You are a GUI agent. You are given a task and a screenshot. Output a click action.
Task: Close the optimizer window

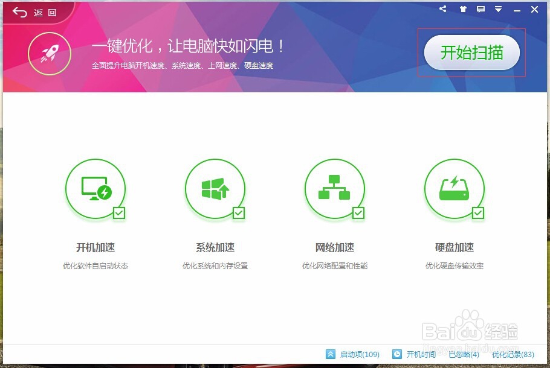click(x=534, y=10)
